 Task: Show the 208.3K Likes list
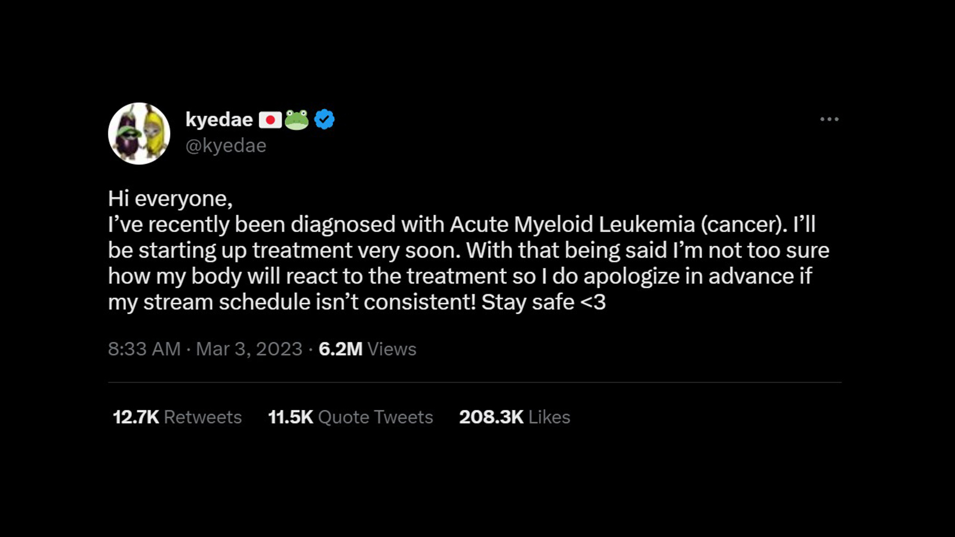pyautogui.click(x=514, y=417)
